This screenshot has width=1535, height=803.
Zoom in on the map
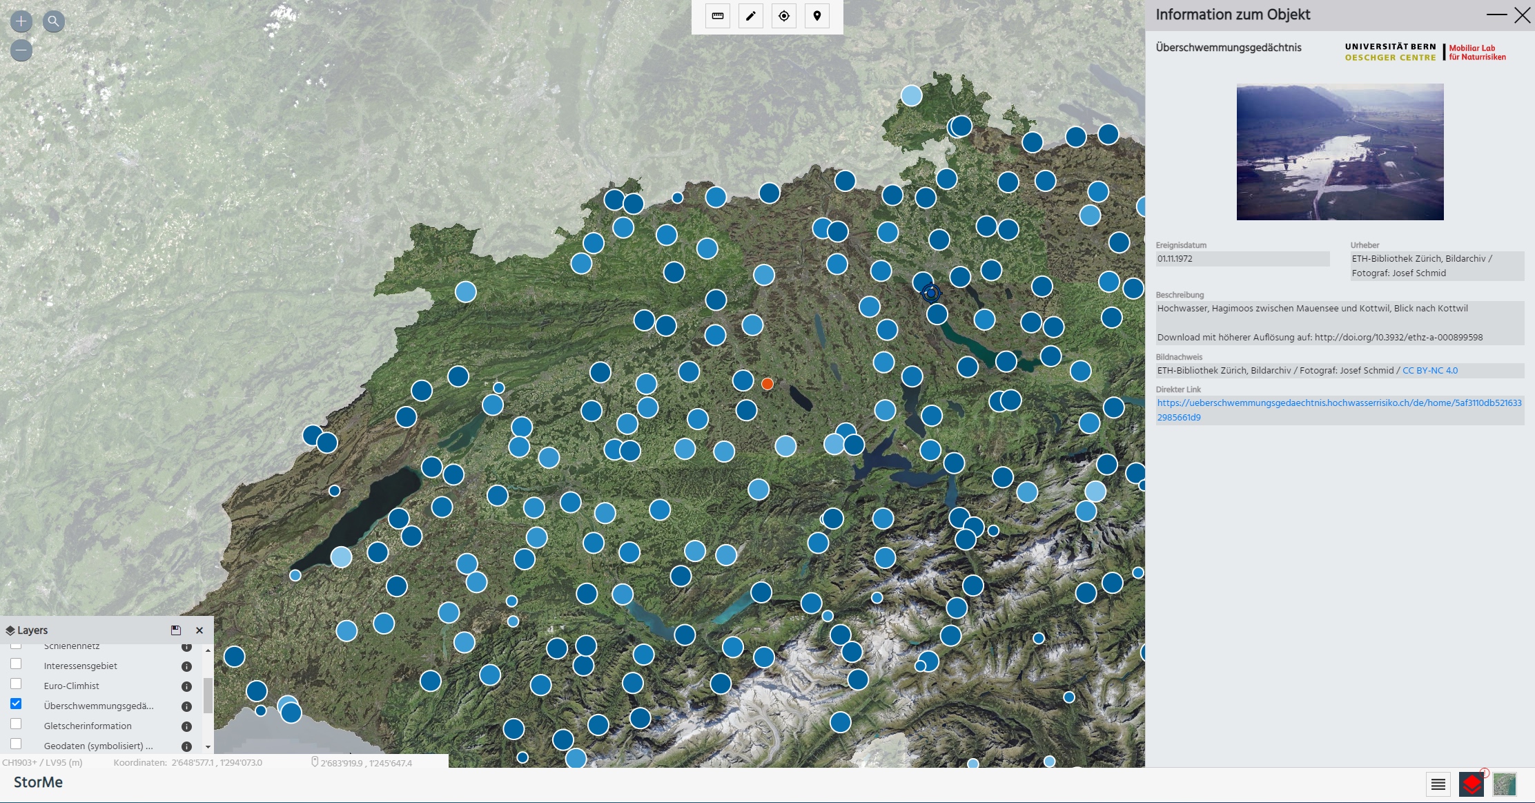click(x=21, y=21)
